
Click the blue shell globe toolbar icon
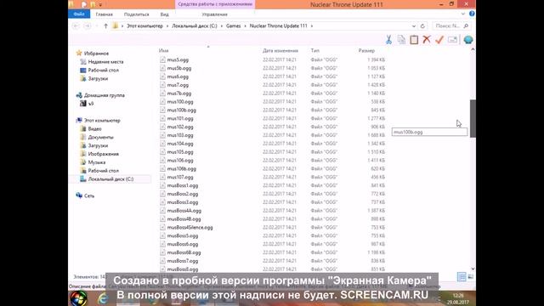468,40
